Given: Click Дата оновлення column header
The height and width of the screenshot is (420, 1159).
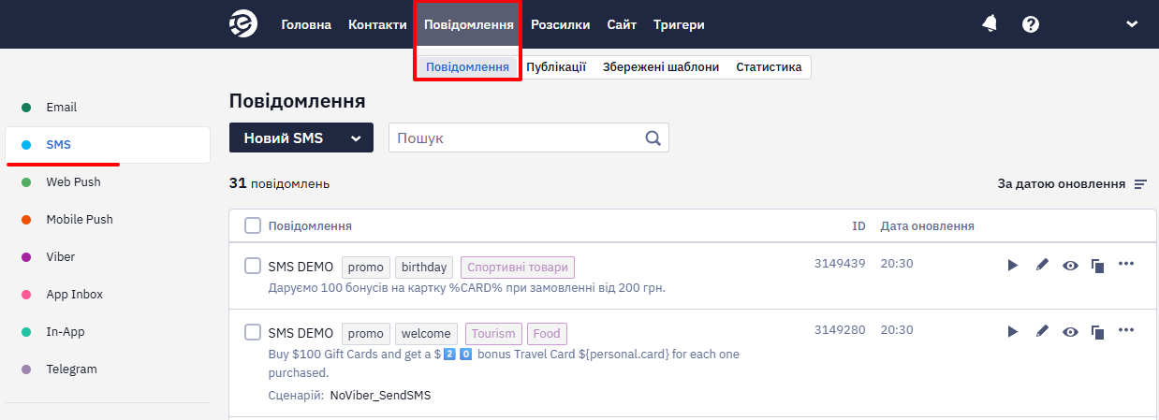Looking at the screenshot, I should [x=927, y=225].
